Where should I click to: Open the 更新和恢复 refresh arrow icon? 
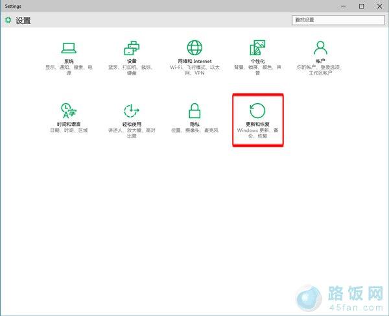click(257, 111)
